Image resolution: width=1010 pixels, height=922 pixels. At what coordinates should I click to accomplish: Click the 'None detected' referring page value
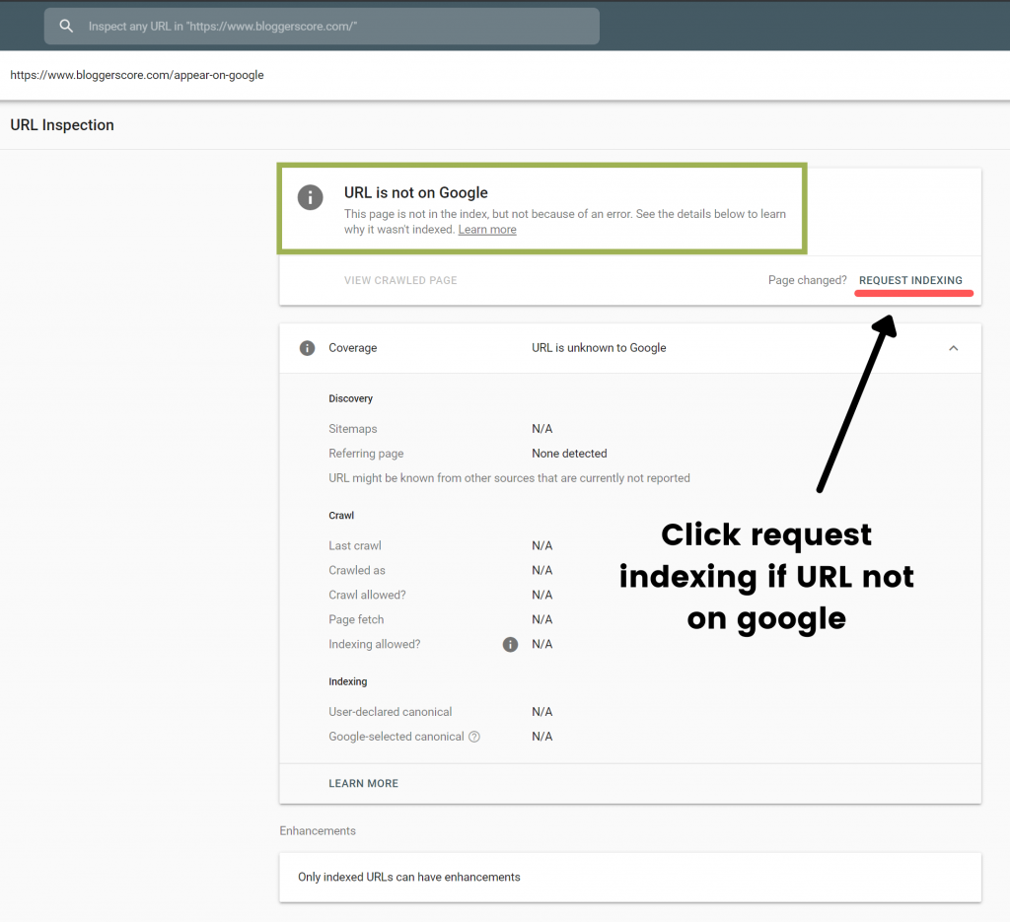[x=569, y=454]
